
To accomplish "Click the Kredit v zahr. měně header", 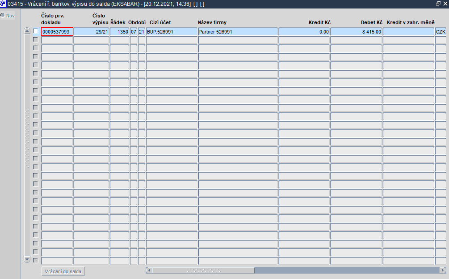I will click(411, 22).
